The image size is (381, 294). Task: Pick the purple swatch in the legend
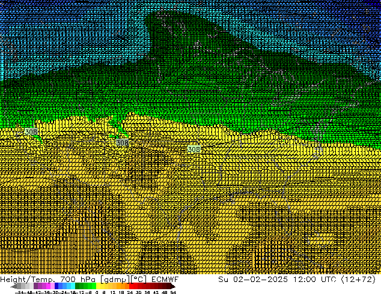coord(39,286)
